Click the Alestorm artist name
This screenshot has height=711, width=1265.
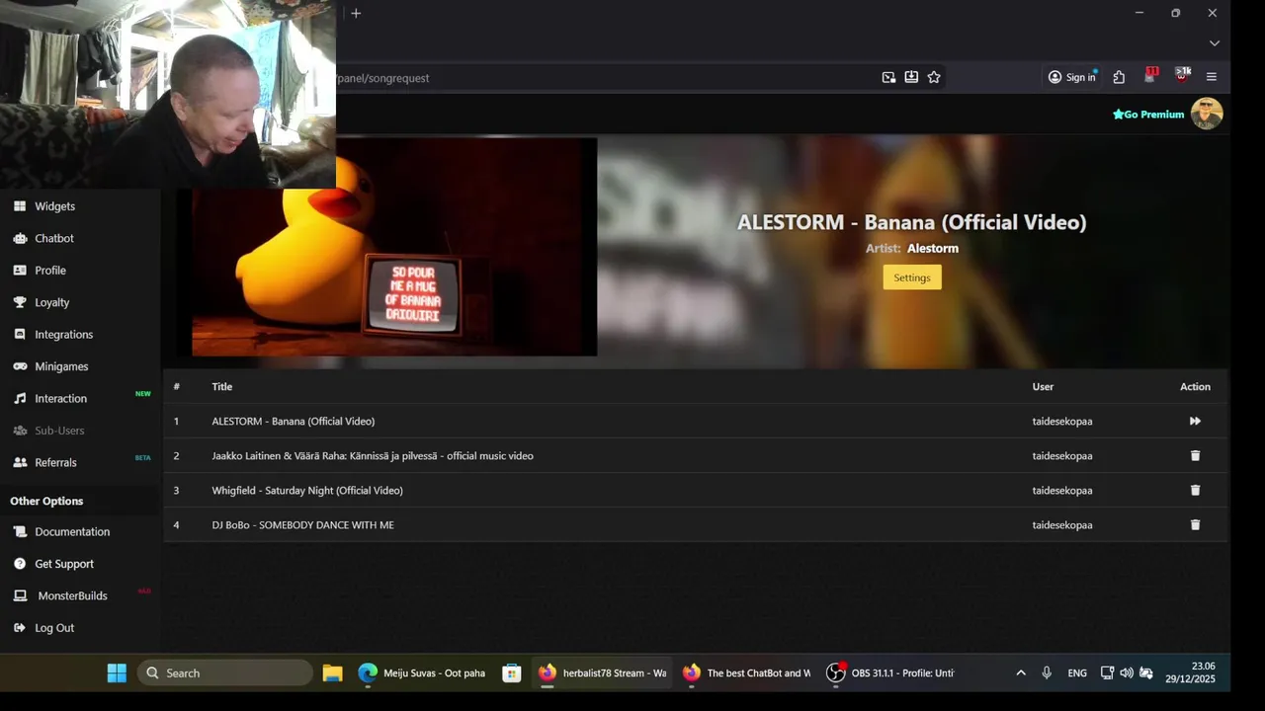933,248
